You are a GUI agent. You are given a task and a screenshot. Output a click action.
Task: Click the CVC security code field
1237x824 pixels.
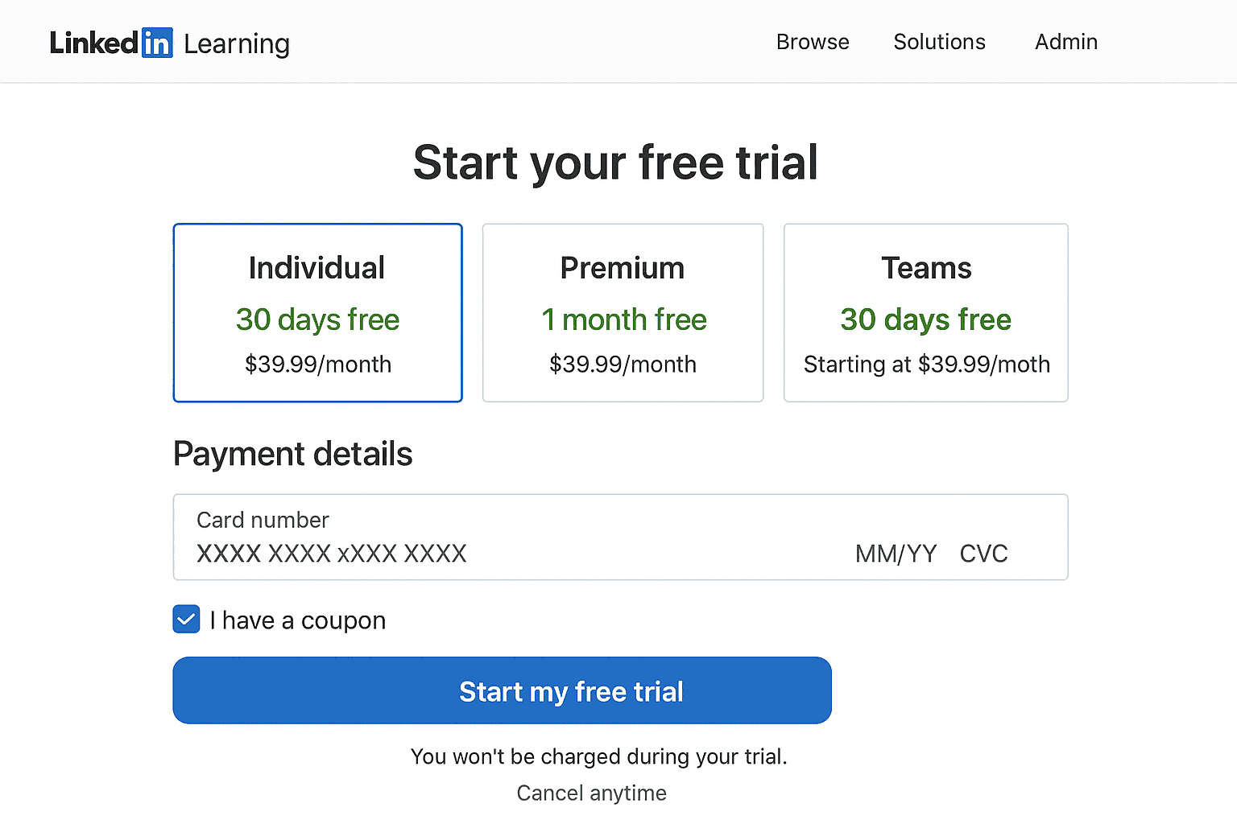click(x=983, y=554)
